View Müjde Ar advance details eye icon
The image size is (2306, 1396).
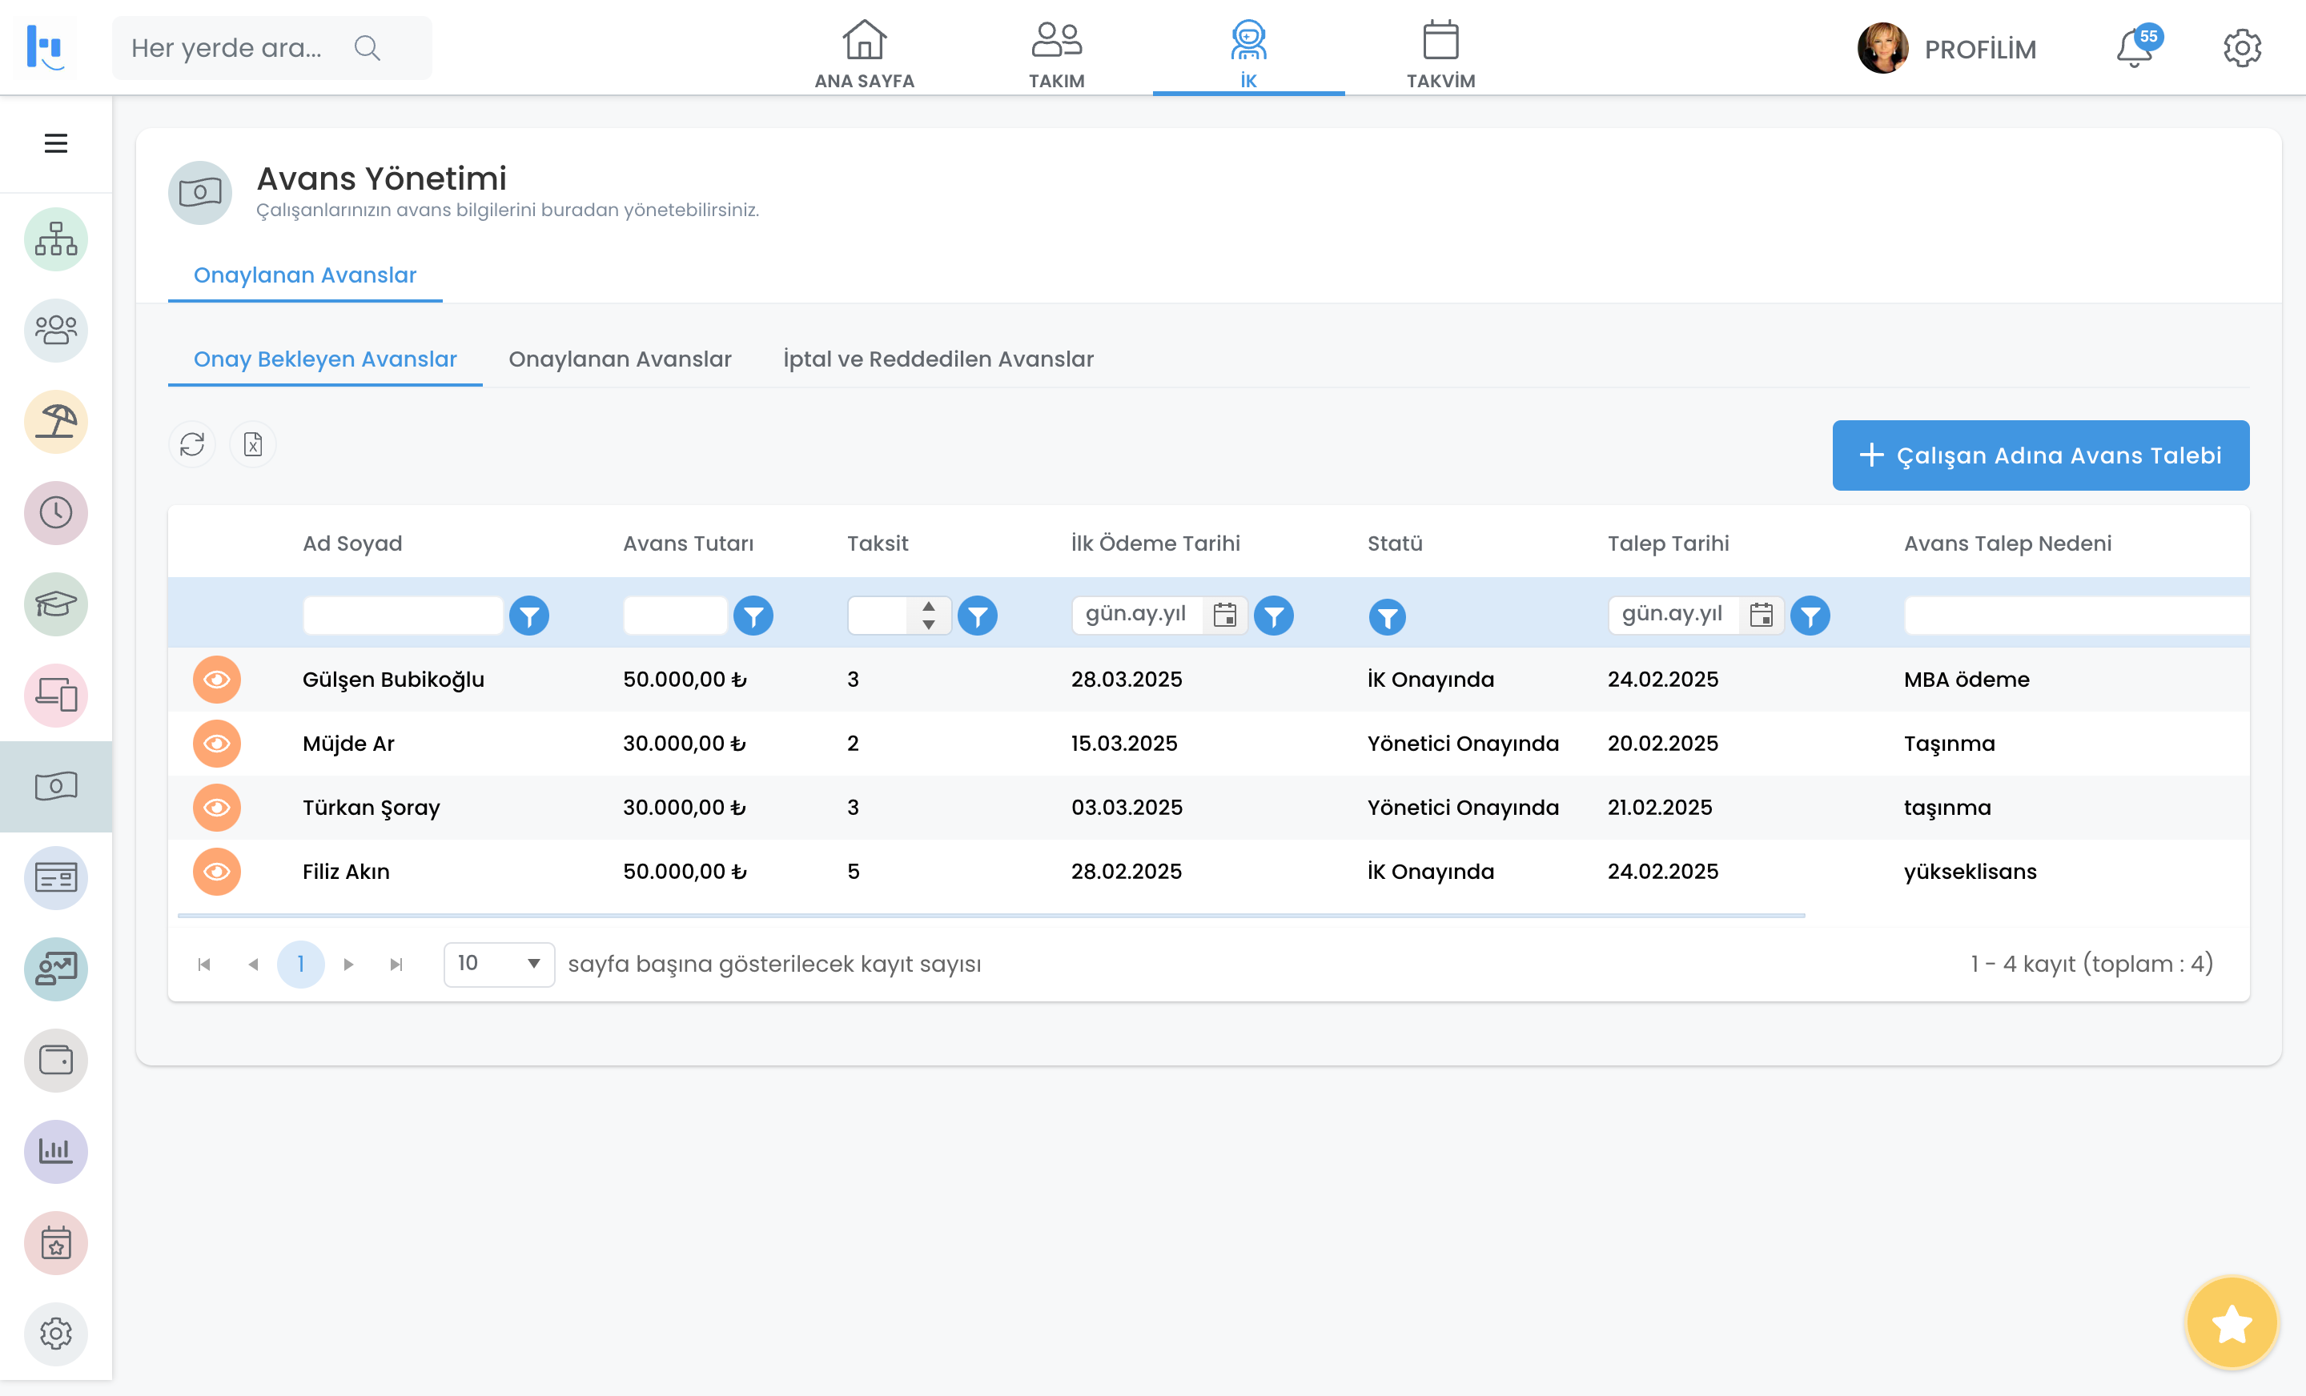tap(216, 743)
